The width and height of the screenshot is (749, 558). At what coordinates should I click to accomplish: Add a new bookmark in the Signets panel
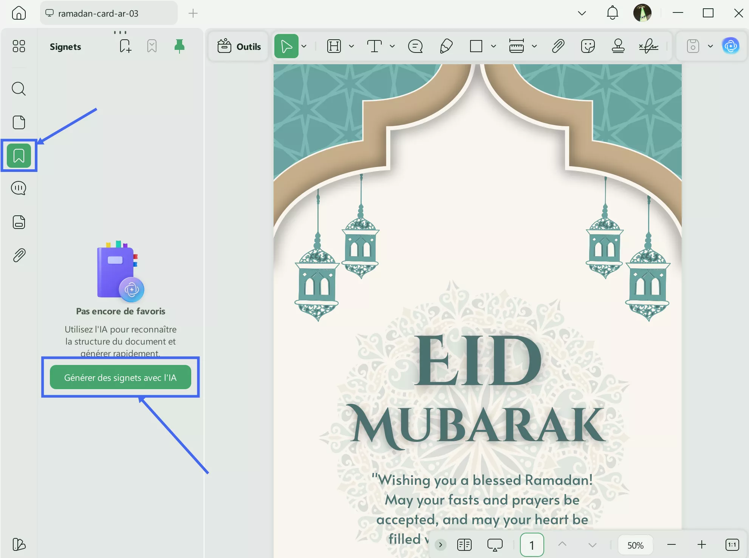[x=125, y=46]
